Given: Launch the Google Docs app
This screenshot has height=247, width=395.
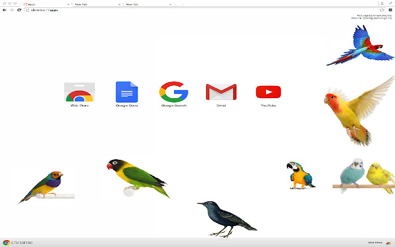Looking at the screenshot, I should 127,94.
